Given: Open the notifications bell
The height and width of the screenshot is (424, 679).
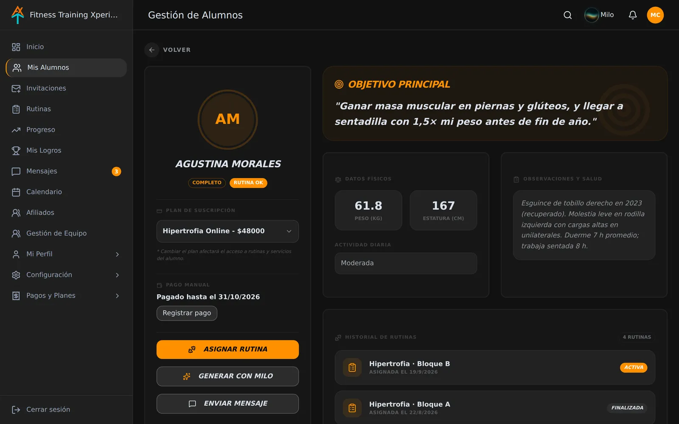Looking at the screenshot, I should [x=632, y=15].
